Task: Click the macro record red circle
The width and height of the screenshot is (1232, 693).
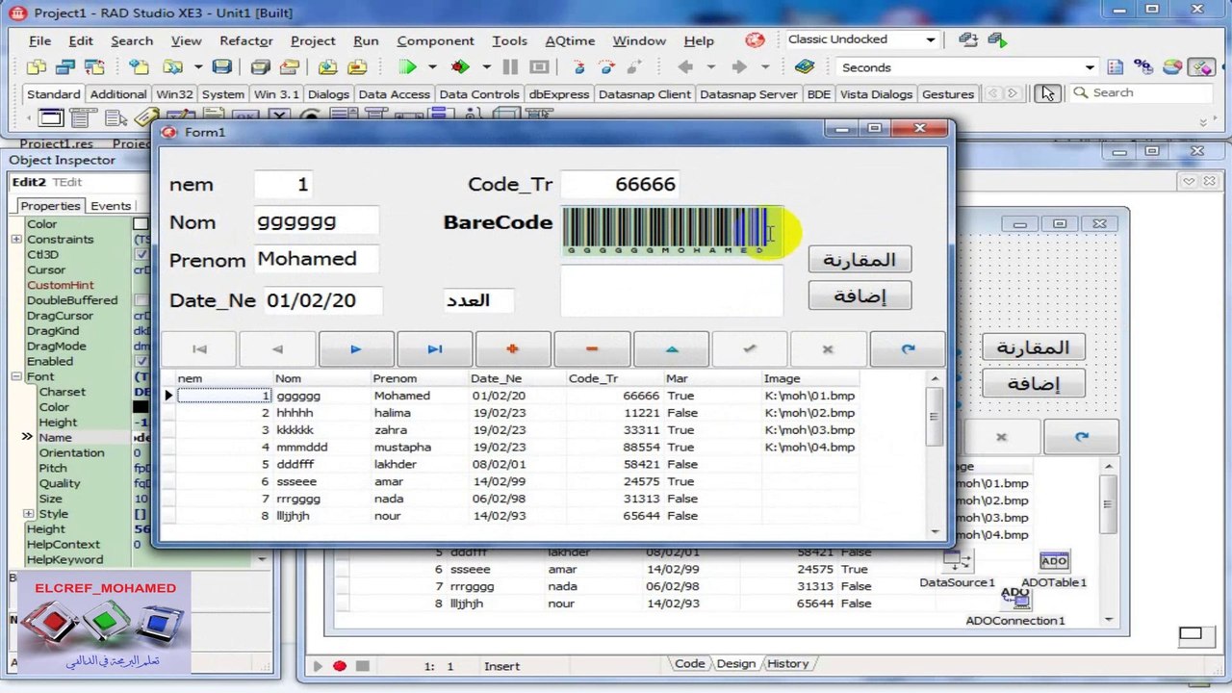Action: coord(340,666)
